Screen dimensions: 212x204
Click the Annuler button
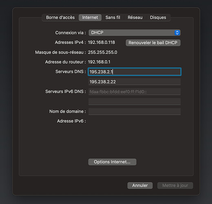pyautogui.click(x=140, y=186)
